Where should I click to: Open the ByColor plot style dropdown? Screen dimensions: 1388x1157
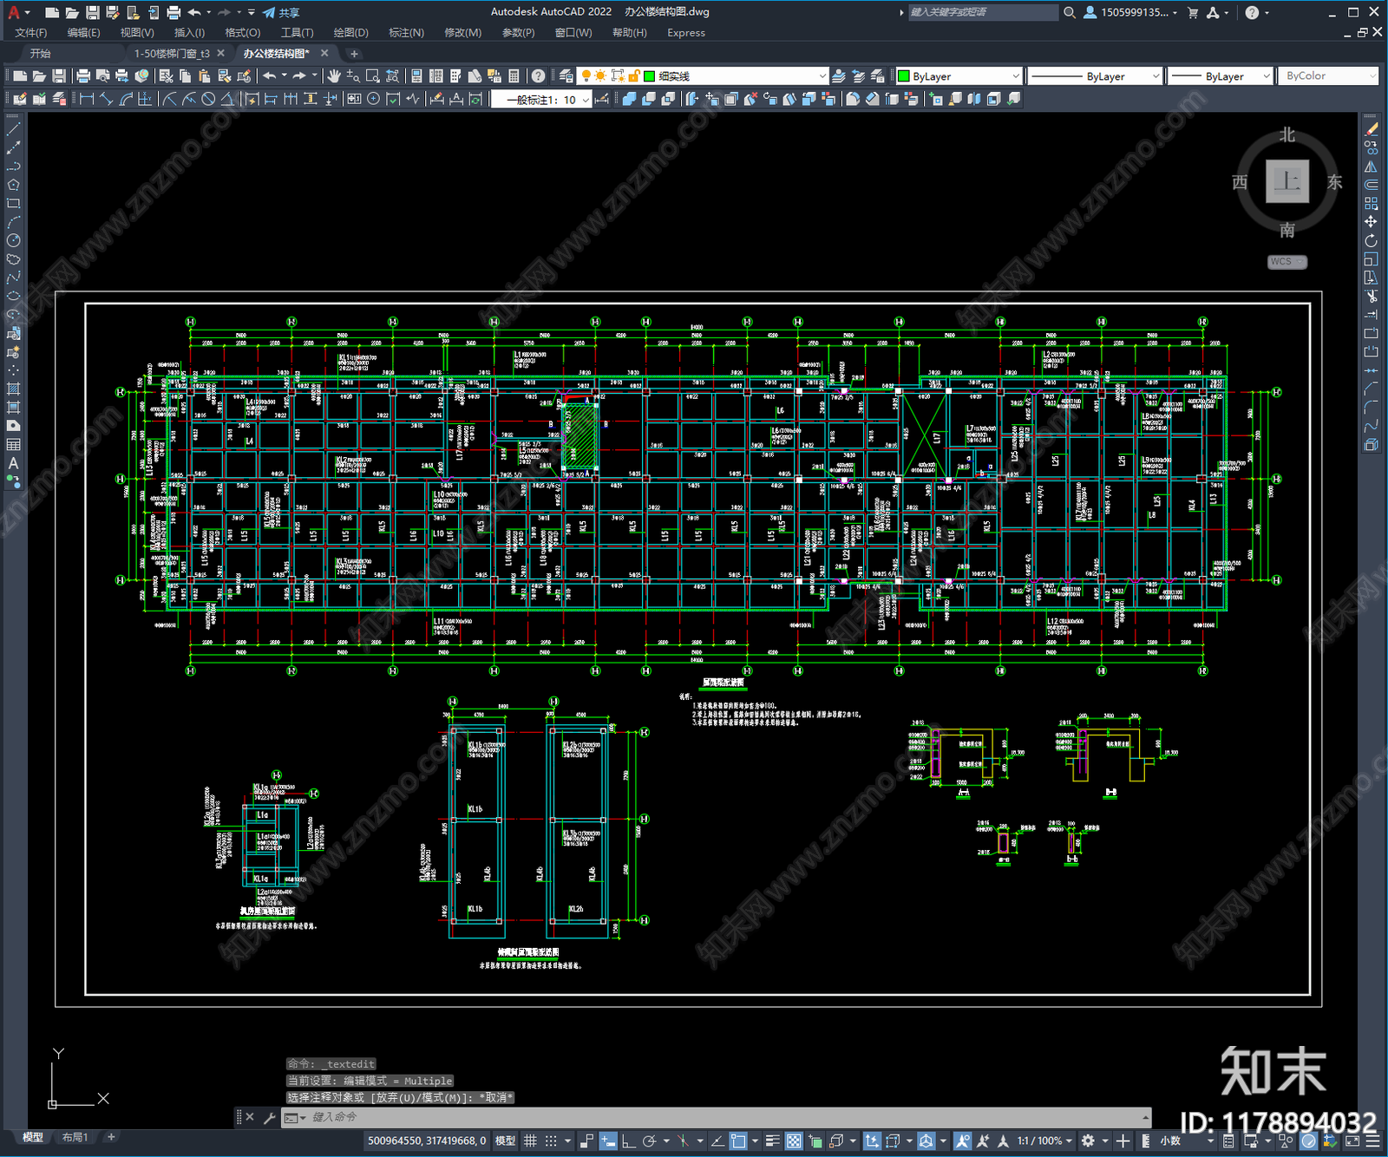pyautogui.click(x=1329, y=76)
